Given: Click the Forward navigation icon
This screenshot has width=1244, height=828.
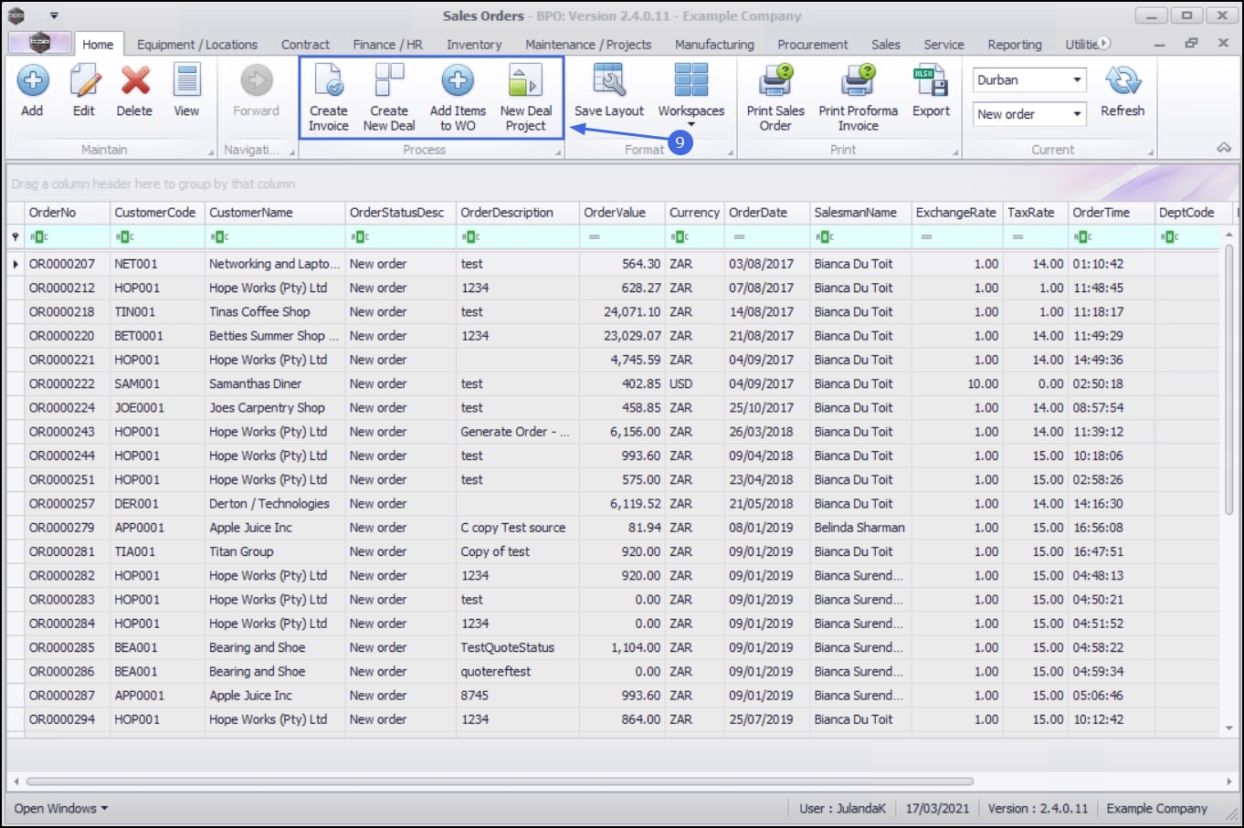Looking at the screenshot, I should (256, 81).
